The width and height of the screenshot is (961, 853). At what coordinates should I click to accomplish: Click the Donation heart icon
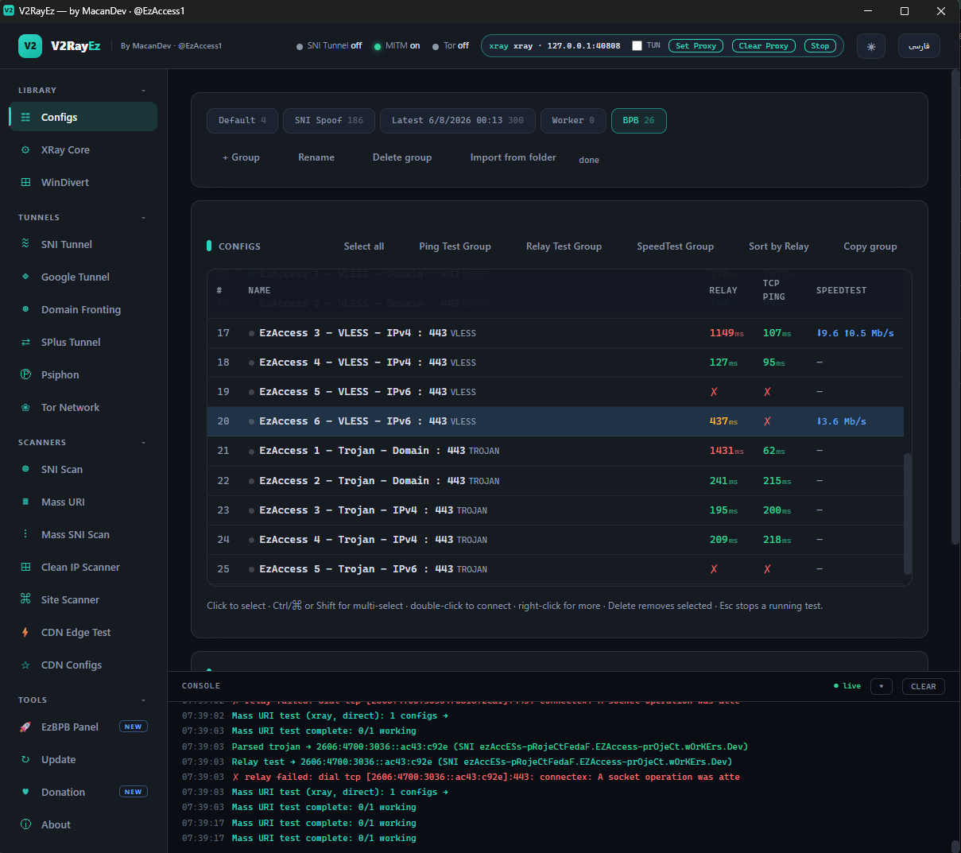pos(25,792)
